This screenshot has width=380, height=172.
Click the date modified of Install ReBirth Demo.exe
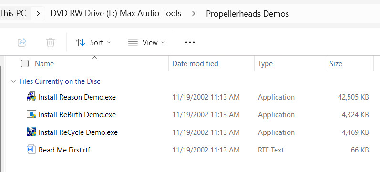[x=206, y=114]
